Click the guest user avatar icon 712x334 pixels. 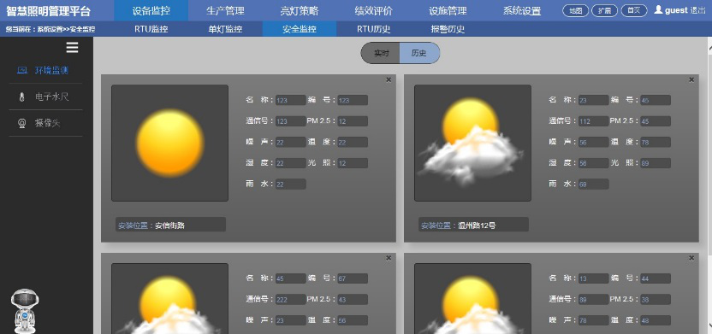(x=658, y=10)
